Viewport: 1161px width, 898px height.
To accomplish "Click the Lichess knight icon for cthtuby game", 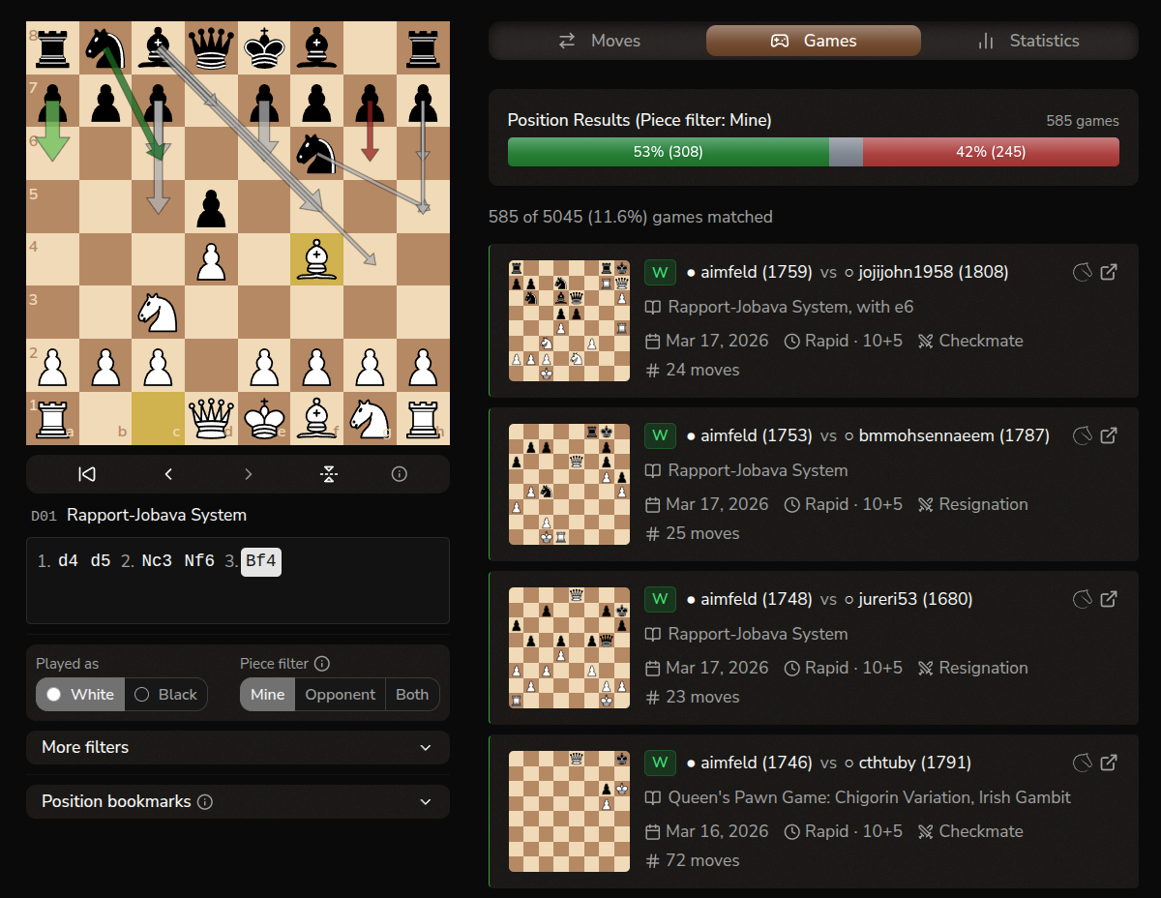I will (1083, 763).
